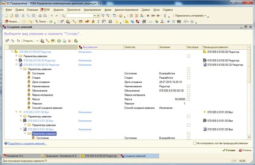Toggle inherit checkbox in Марка материала row

click(x=189, y=95)
